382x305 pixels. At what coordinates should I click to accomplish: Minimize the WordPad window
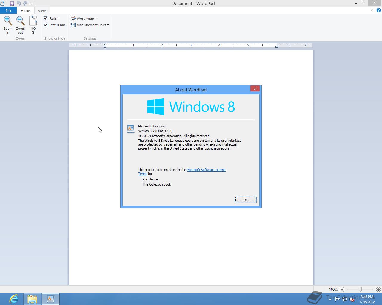356,3
